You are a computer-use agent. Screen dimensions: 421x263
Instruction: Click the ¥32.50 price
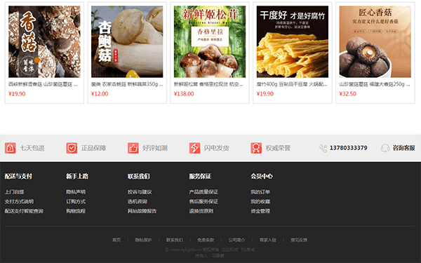click(348, 94)
